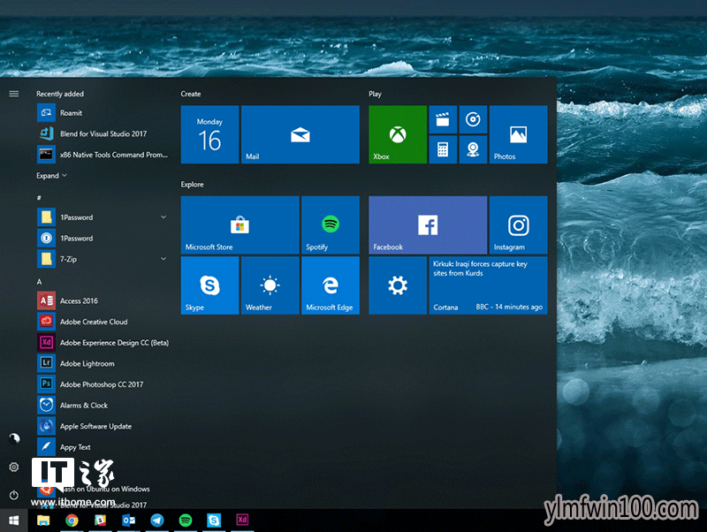
Task: Open x86 Native Tools Command Prompt
Action: point(103,155)
